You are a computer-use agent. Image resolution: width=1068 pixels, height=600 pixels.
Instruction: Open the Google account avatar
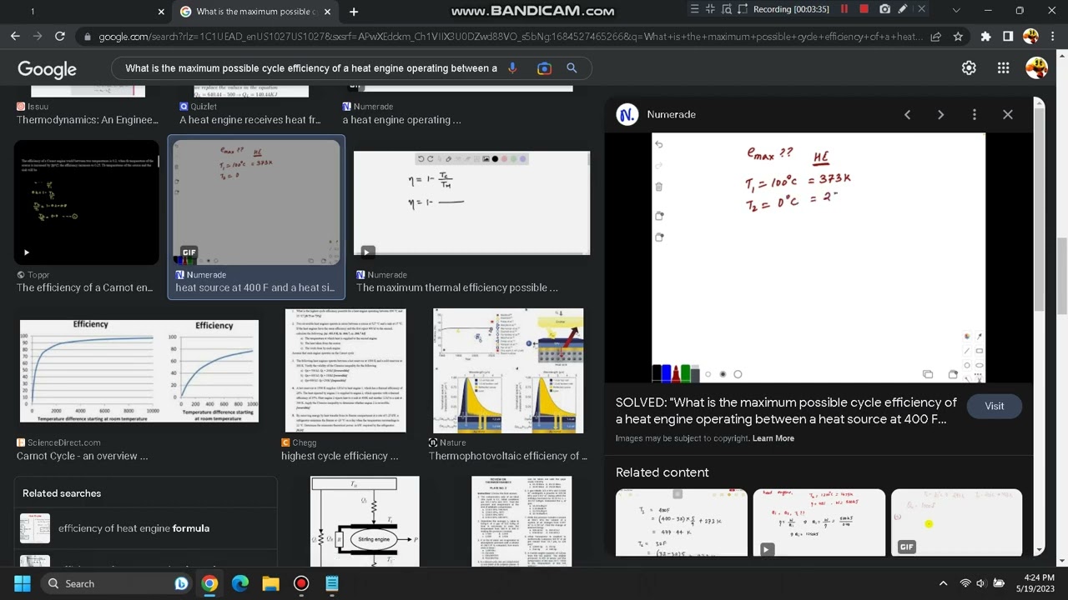[1037, 68]
